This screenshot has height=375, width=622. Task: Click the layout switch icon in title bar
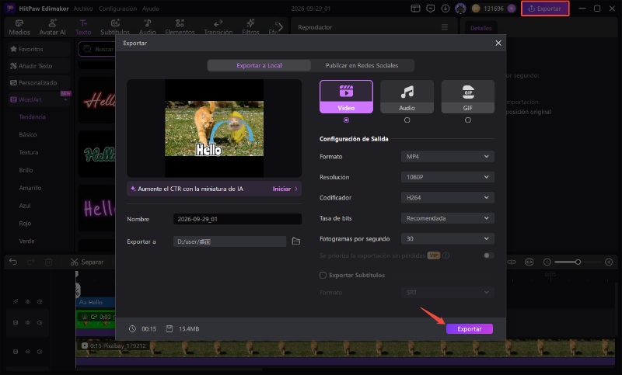coord(415,9)
